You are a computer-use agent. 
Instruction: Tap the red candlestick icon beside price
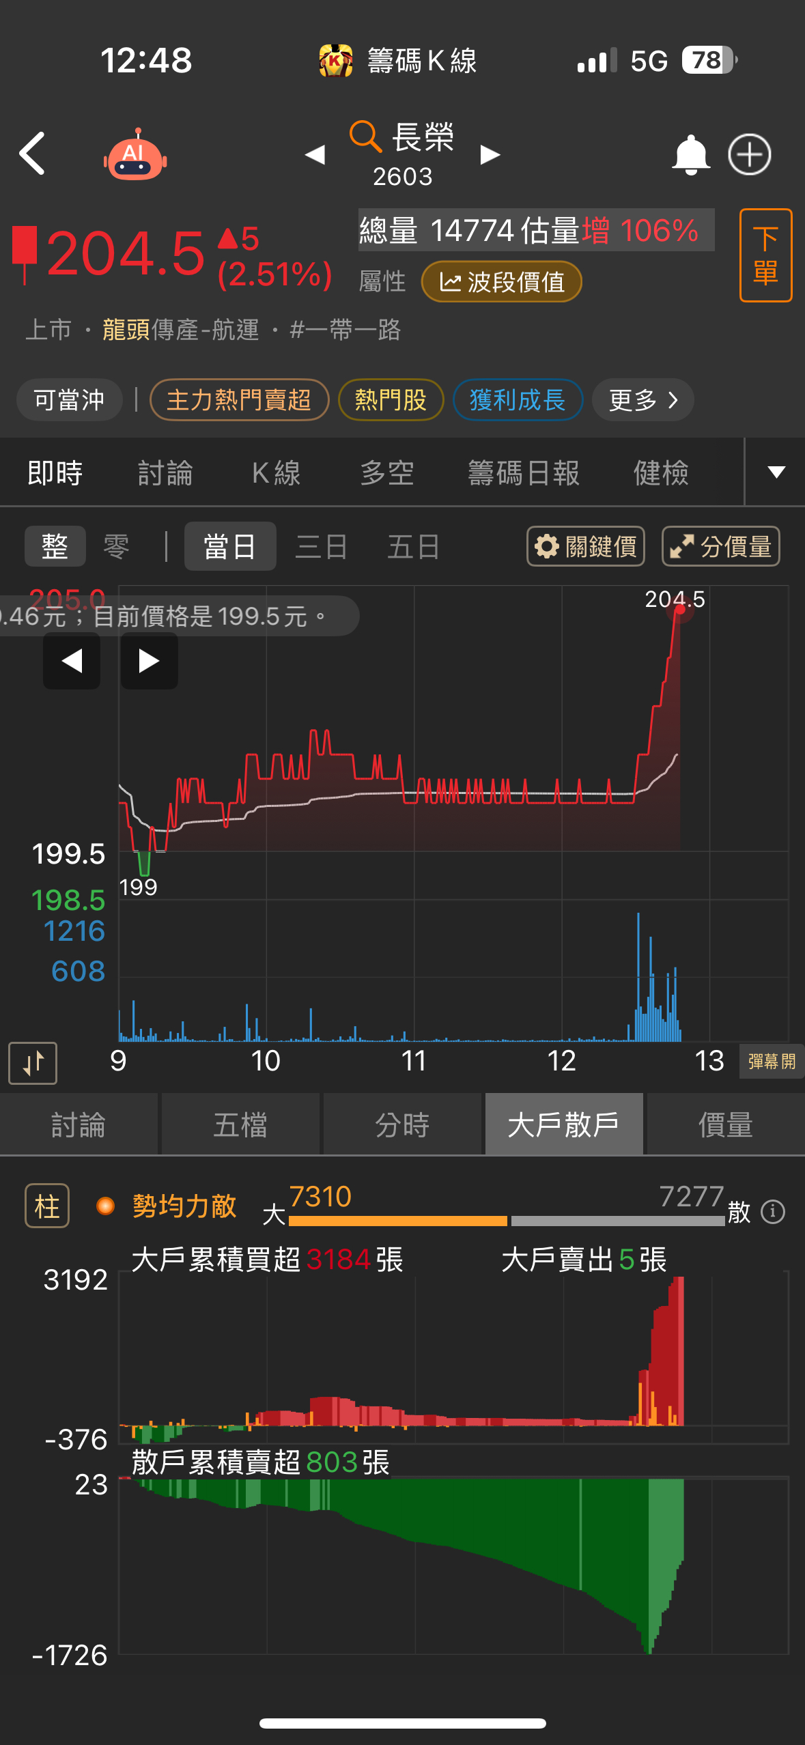pos(25,254)
